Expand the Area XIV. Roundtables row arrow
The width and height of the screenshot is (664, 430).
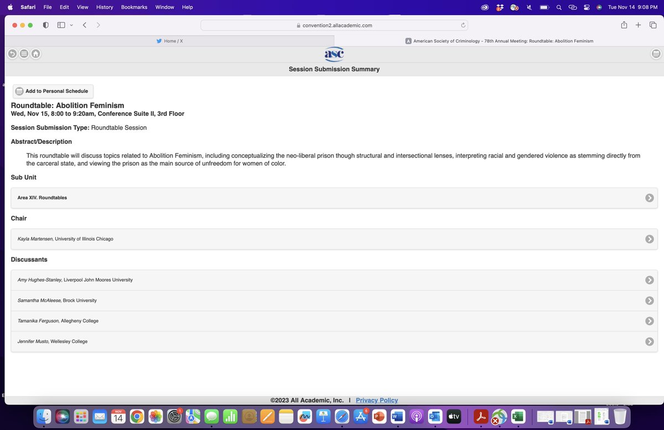[650, 198]
